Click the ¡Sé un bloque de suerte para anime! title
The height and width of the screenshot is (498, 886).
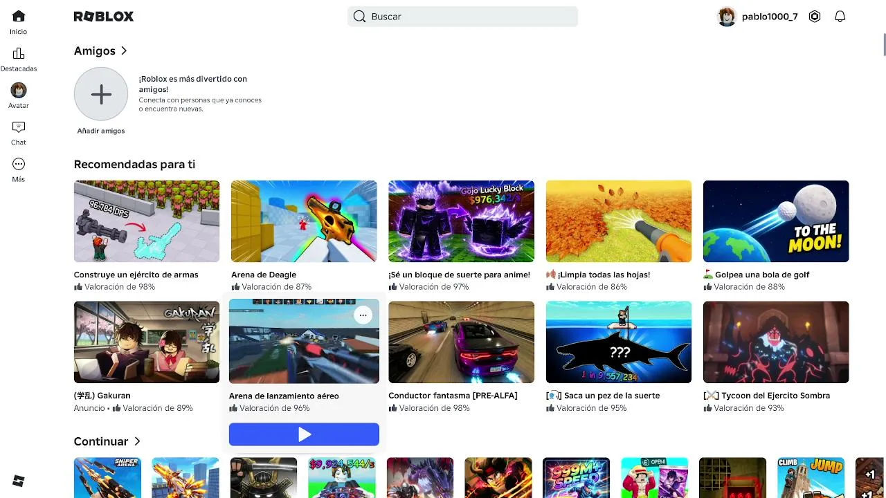coord(459,275)
